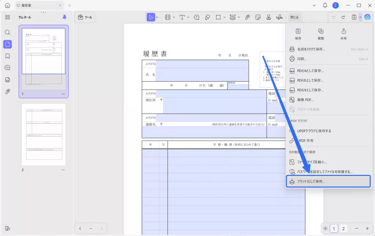Viewport: 375px width, 236px height.
Task: Open dropdown arrow beside the user avatar
Action: (314, 5)
